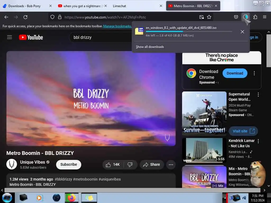This screenshot has width=271, height=203.
Task: Click Show all downloads
Action: (150, 47)
